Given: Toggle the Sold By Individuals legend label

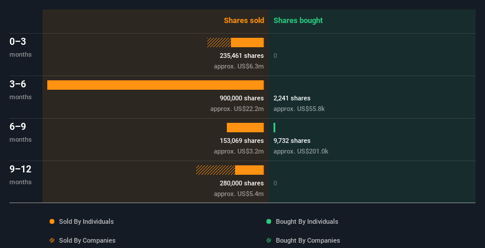Looking at the screenshot, I should [x=86, y=221].
